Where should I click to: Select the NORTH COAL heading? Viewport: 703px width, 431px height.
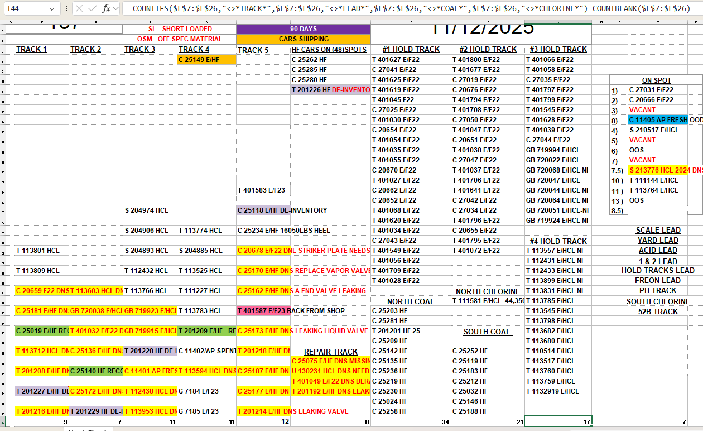[411, 301]
